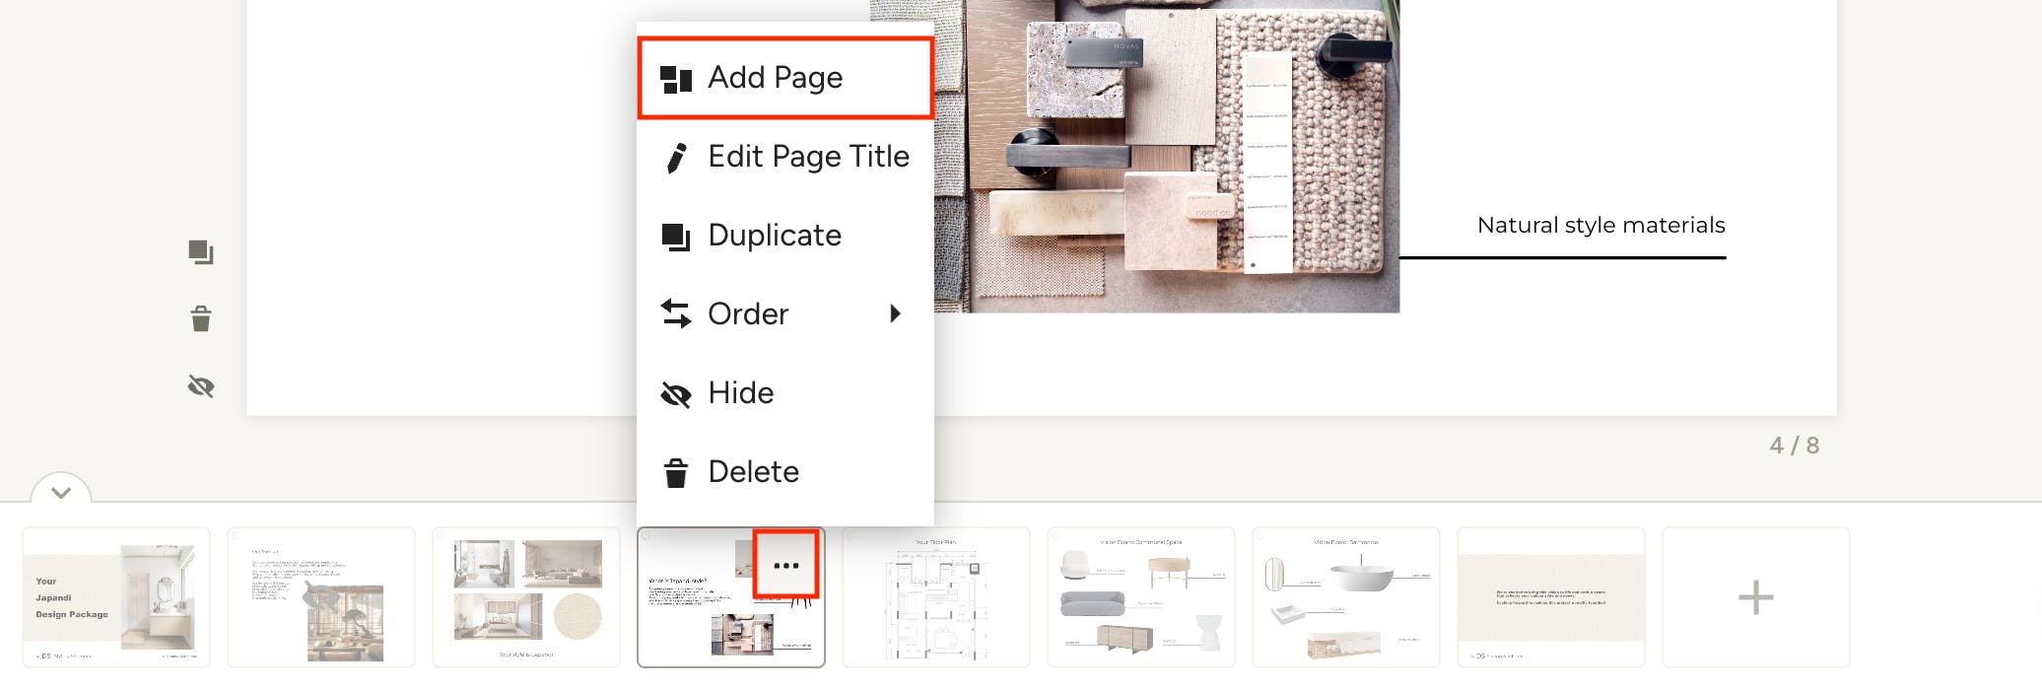Select Vision Board Communal Space thumbnail
This screenshot has width=2042, height=690.
1141,597
